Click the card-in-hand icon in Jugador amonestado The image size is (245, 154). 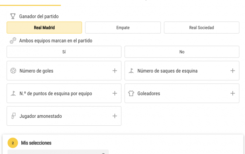point(13,116)
